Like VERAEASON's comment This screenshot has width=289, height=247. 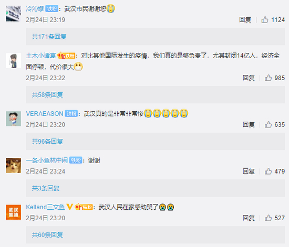(268, 124)
